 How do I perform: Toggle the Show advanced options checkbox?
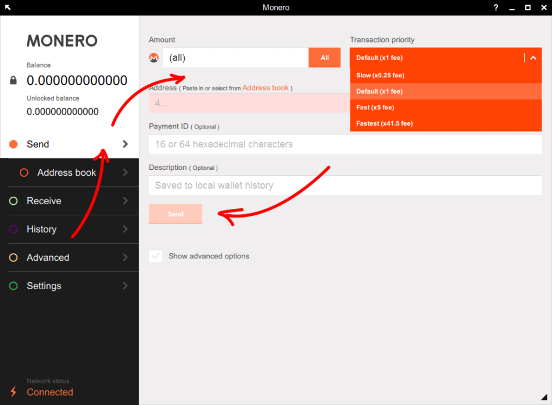point(156,256)
